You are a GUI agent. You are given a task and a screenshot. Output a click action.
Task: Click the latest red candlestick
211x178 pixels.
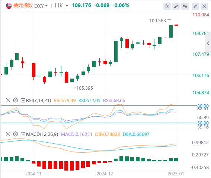point(176,25)
